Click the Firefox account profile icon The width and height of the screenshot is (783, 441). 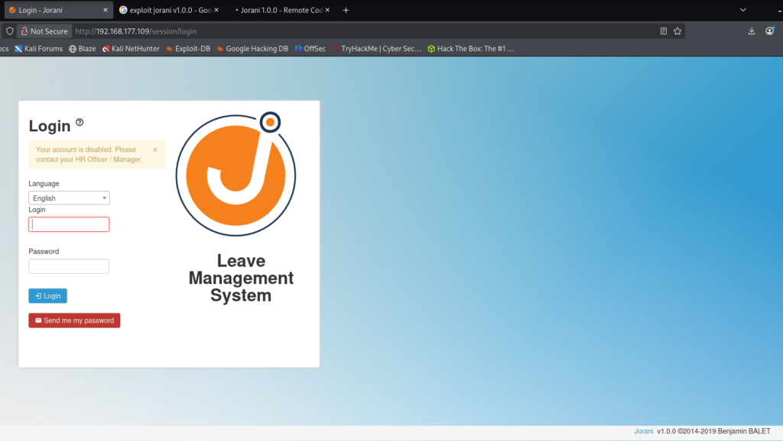[770, 31]
